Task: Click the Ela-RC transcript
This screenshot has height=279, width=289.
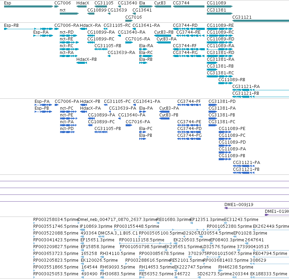Action: tap(146, 56)
